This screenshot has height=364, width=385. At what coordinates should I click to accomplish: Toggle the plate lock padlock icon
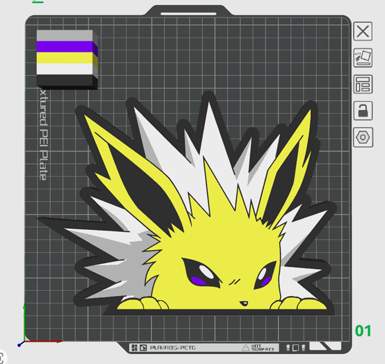(x=363, y=110)
